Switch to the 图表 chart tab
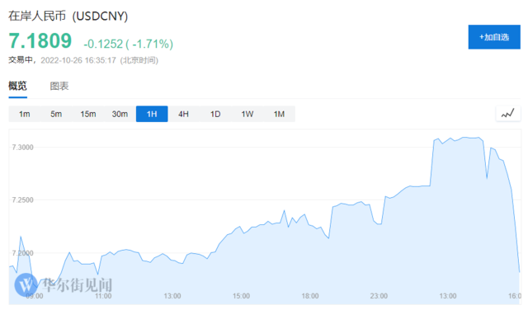528x310 pixels. [59, 87]
